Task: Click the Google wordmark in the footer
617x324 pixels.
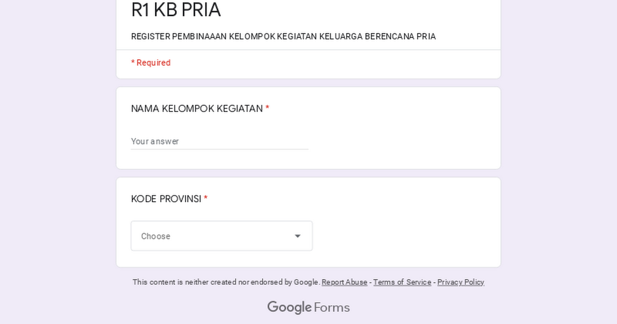Action: coord(289,307)
